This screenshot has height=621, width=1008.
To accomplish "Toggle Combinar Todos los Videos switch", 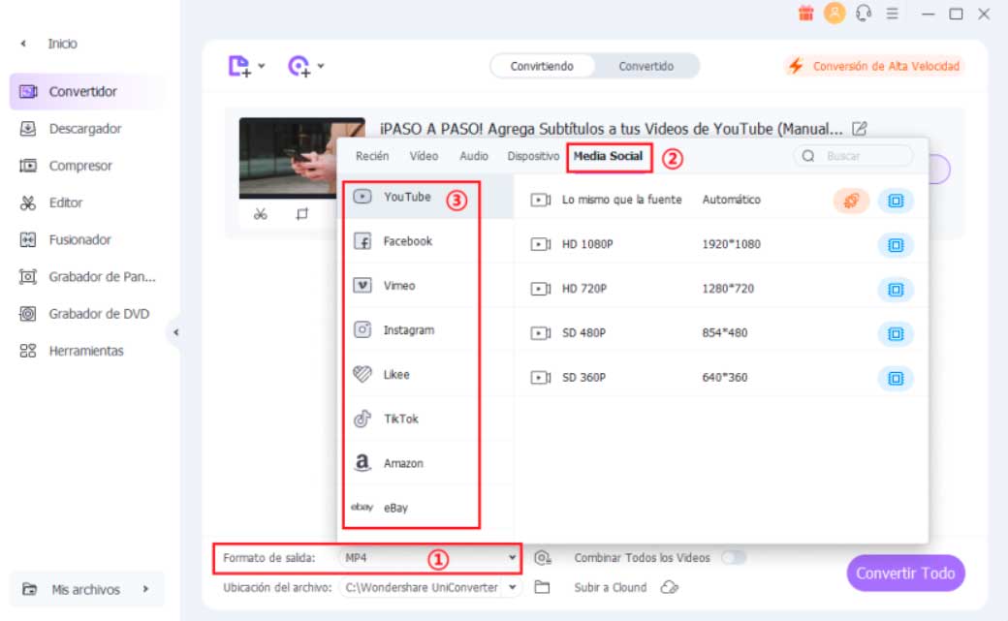I will pyautogui.click(x=734, y=558).
